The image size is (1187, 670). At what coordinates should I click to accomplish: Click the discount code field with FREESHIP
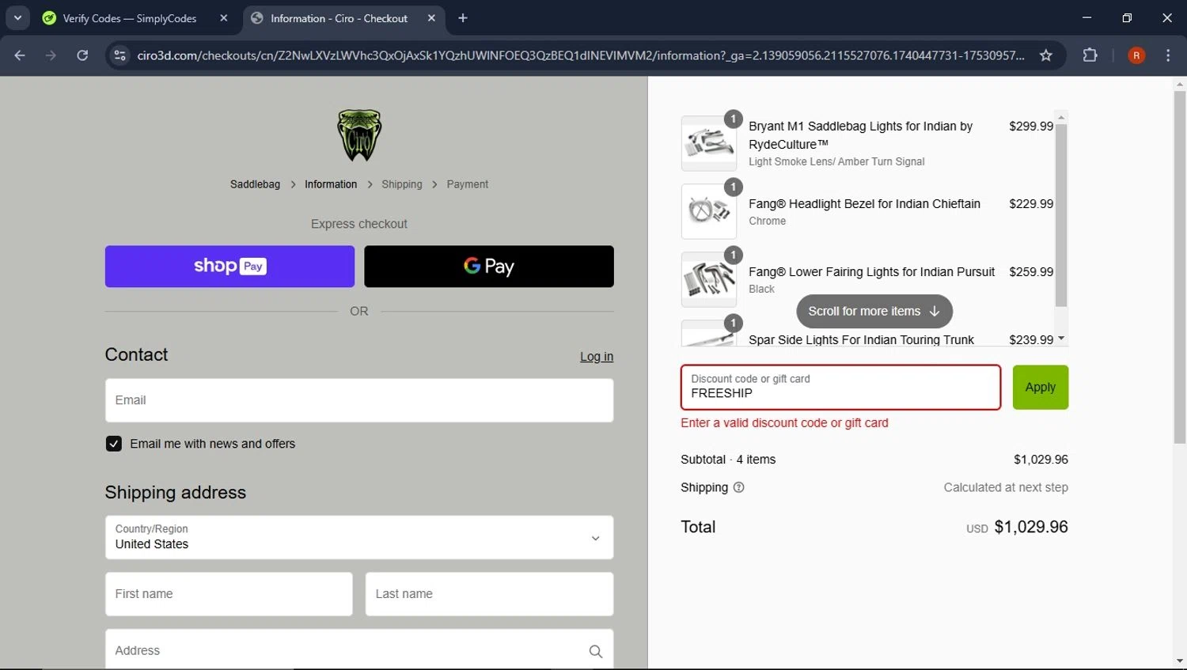(x=840, y=388)
